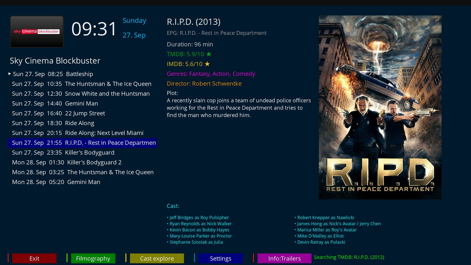Open the R.I.P.D. movie poster
This screenshot has width=471, height=265.
click(x=380, y=107)
